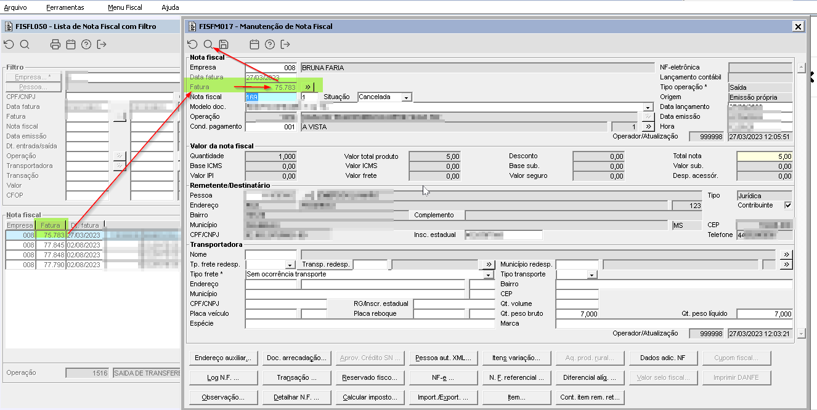The image size is (817, 410).
Task: Click the Empresa column header in list
Action: tap(20, 225)
